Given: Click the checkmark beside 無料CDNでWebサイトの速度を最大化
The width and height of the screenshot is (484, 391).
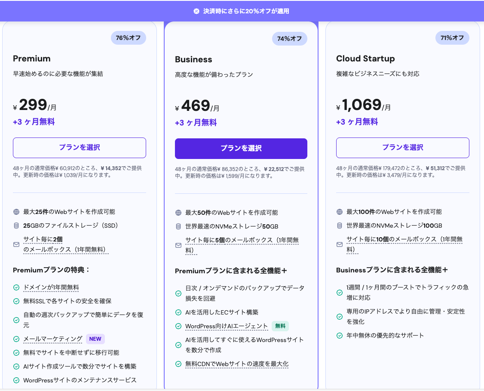Looking at the screenshot, I should coord(178,364).
